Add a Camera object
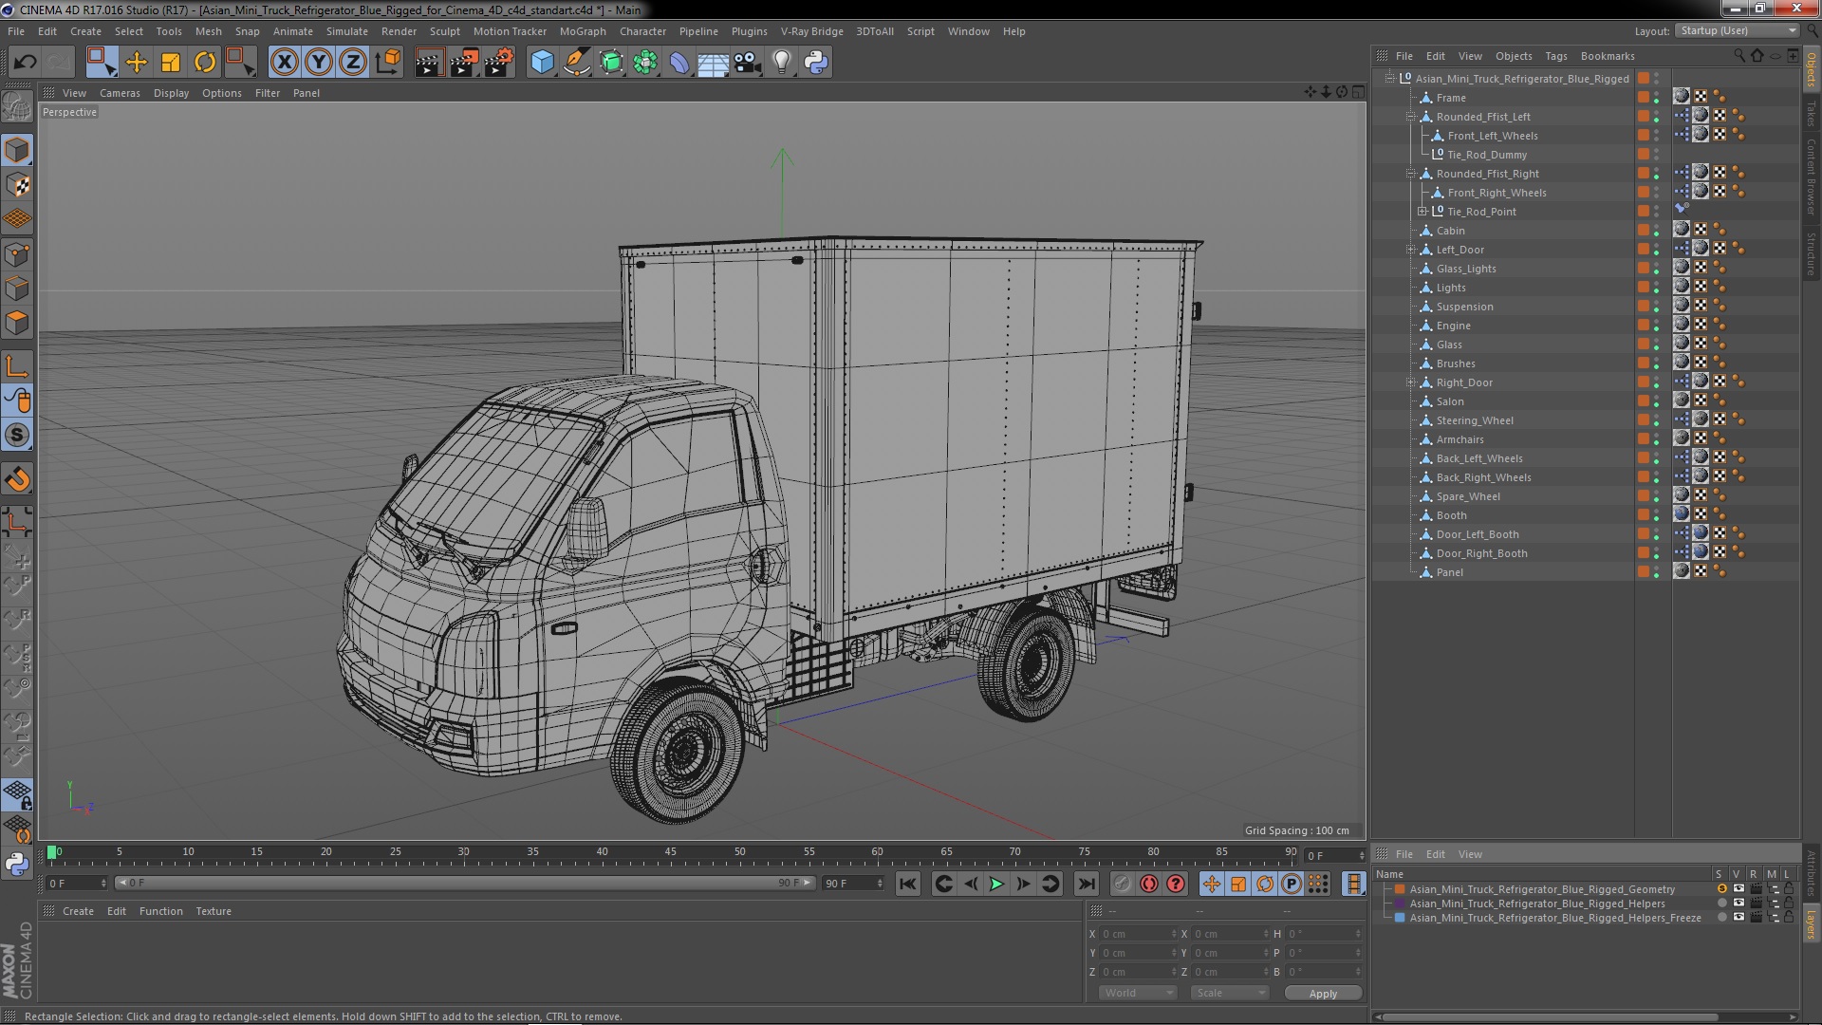 (748, 63)
